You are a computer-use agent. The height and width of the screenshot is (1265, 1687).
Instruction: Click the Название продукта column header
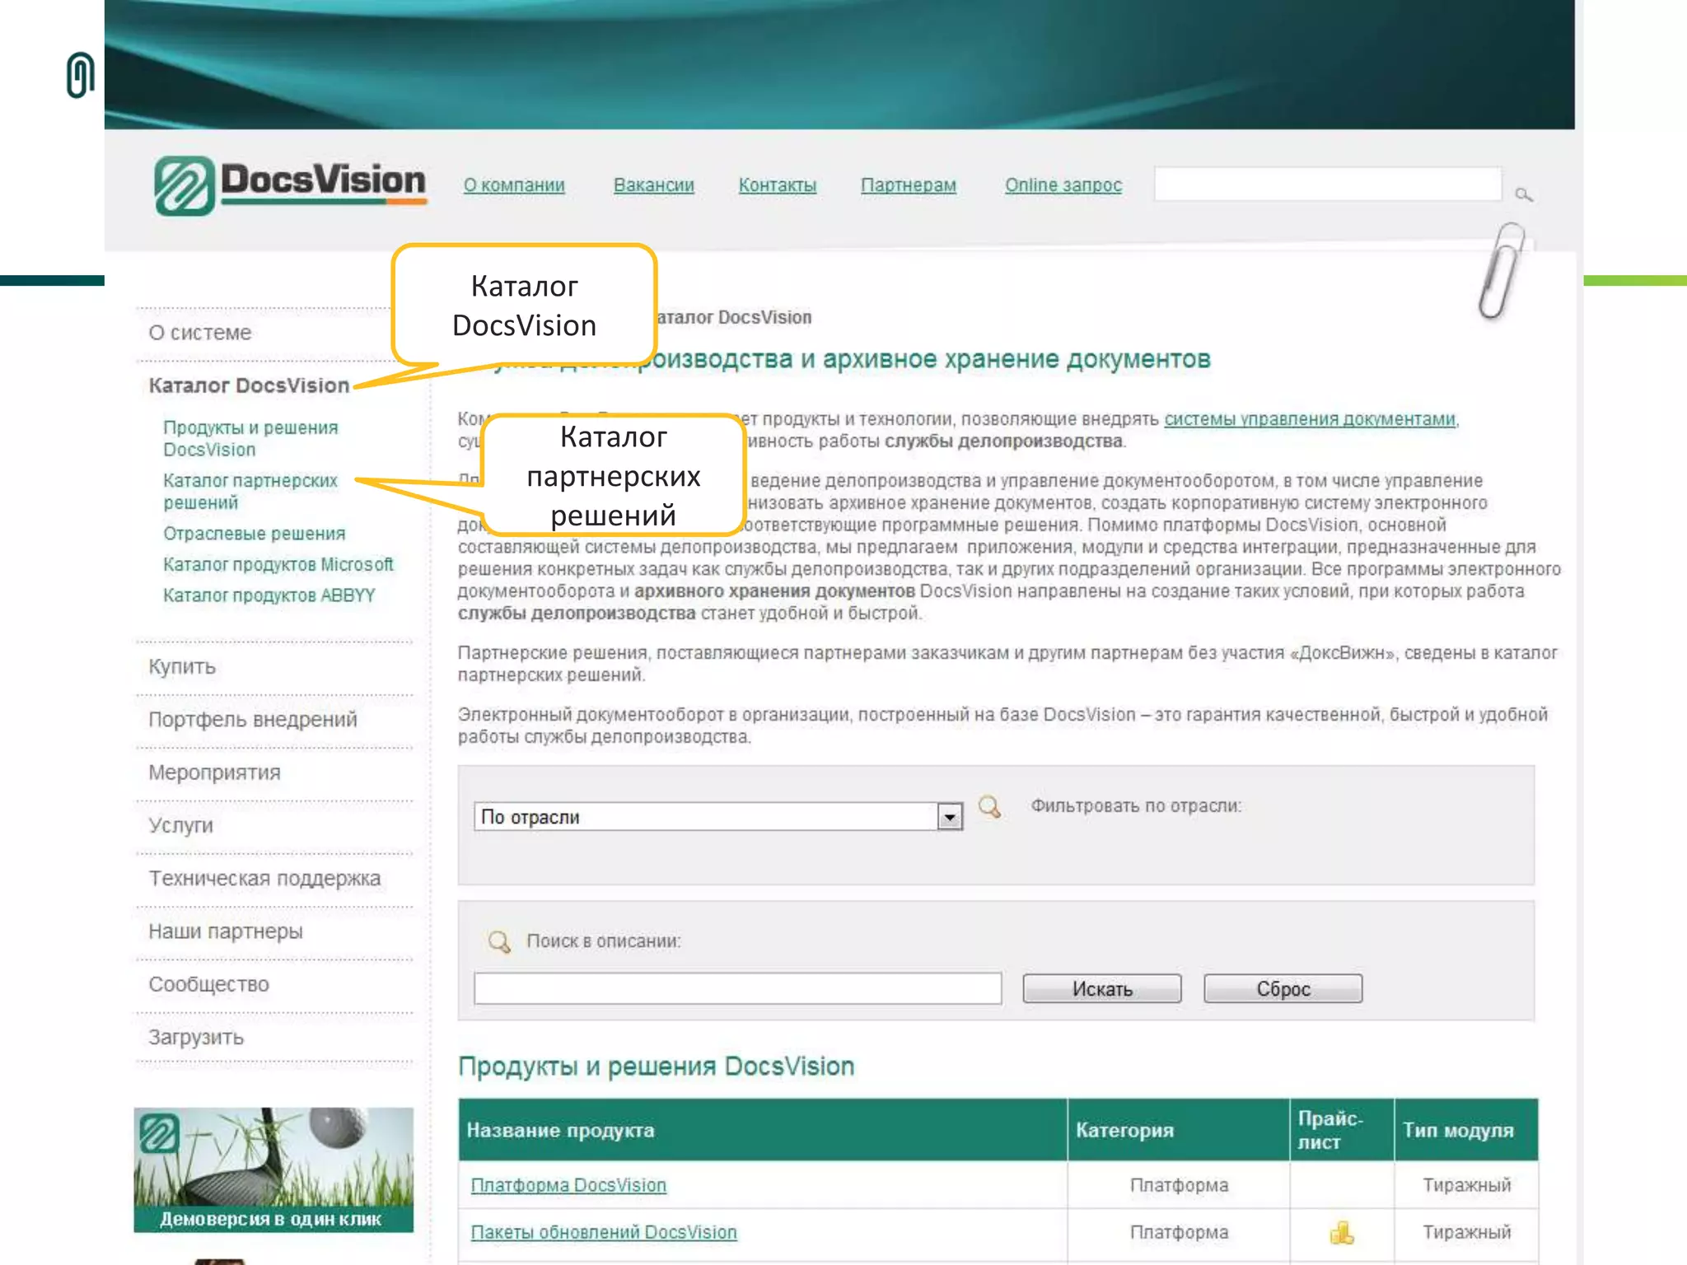(763, 1130)
